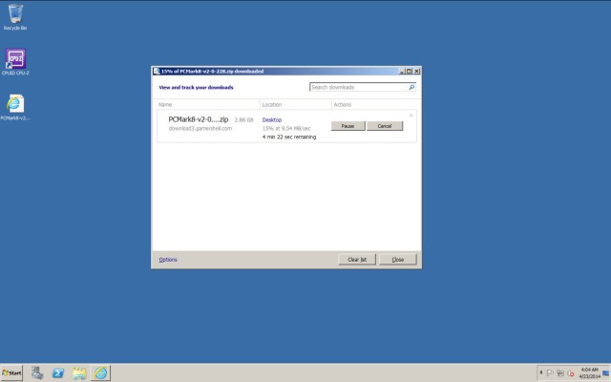Open the Desktop location link
611x382 pixels.
pos(272,120)
